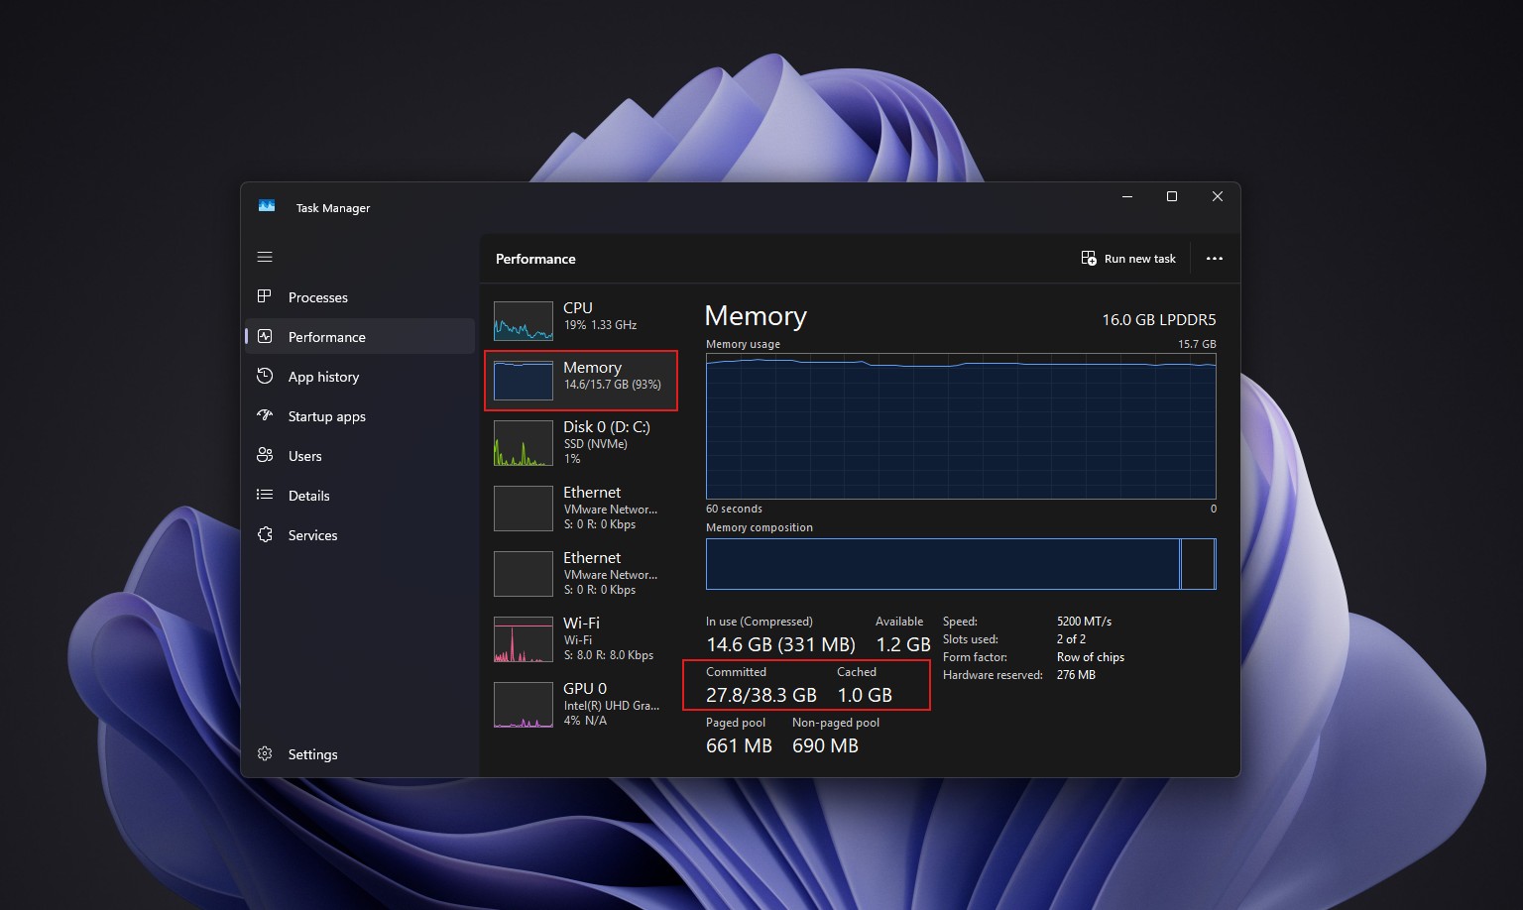Click the 16.0 GB LPDDR5 text
The image size is (1523, 910).
(x=1158, y=319)
